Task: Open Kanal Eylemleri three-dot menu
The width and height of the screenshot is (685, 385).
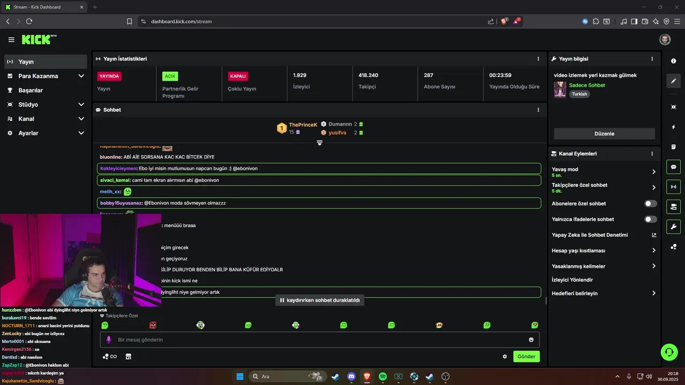Action: coord(652,153)
